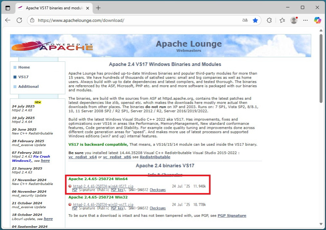The image size is (326, 230).
Task: Open the PGP Signature info link
Action: click(x=232, y=216)
